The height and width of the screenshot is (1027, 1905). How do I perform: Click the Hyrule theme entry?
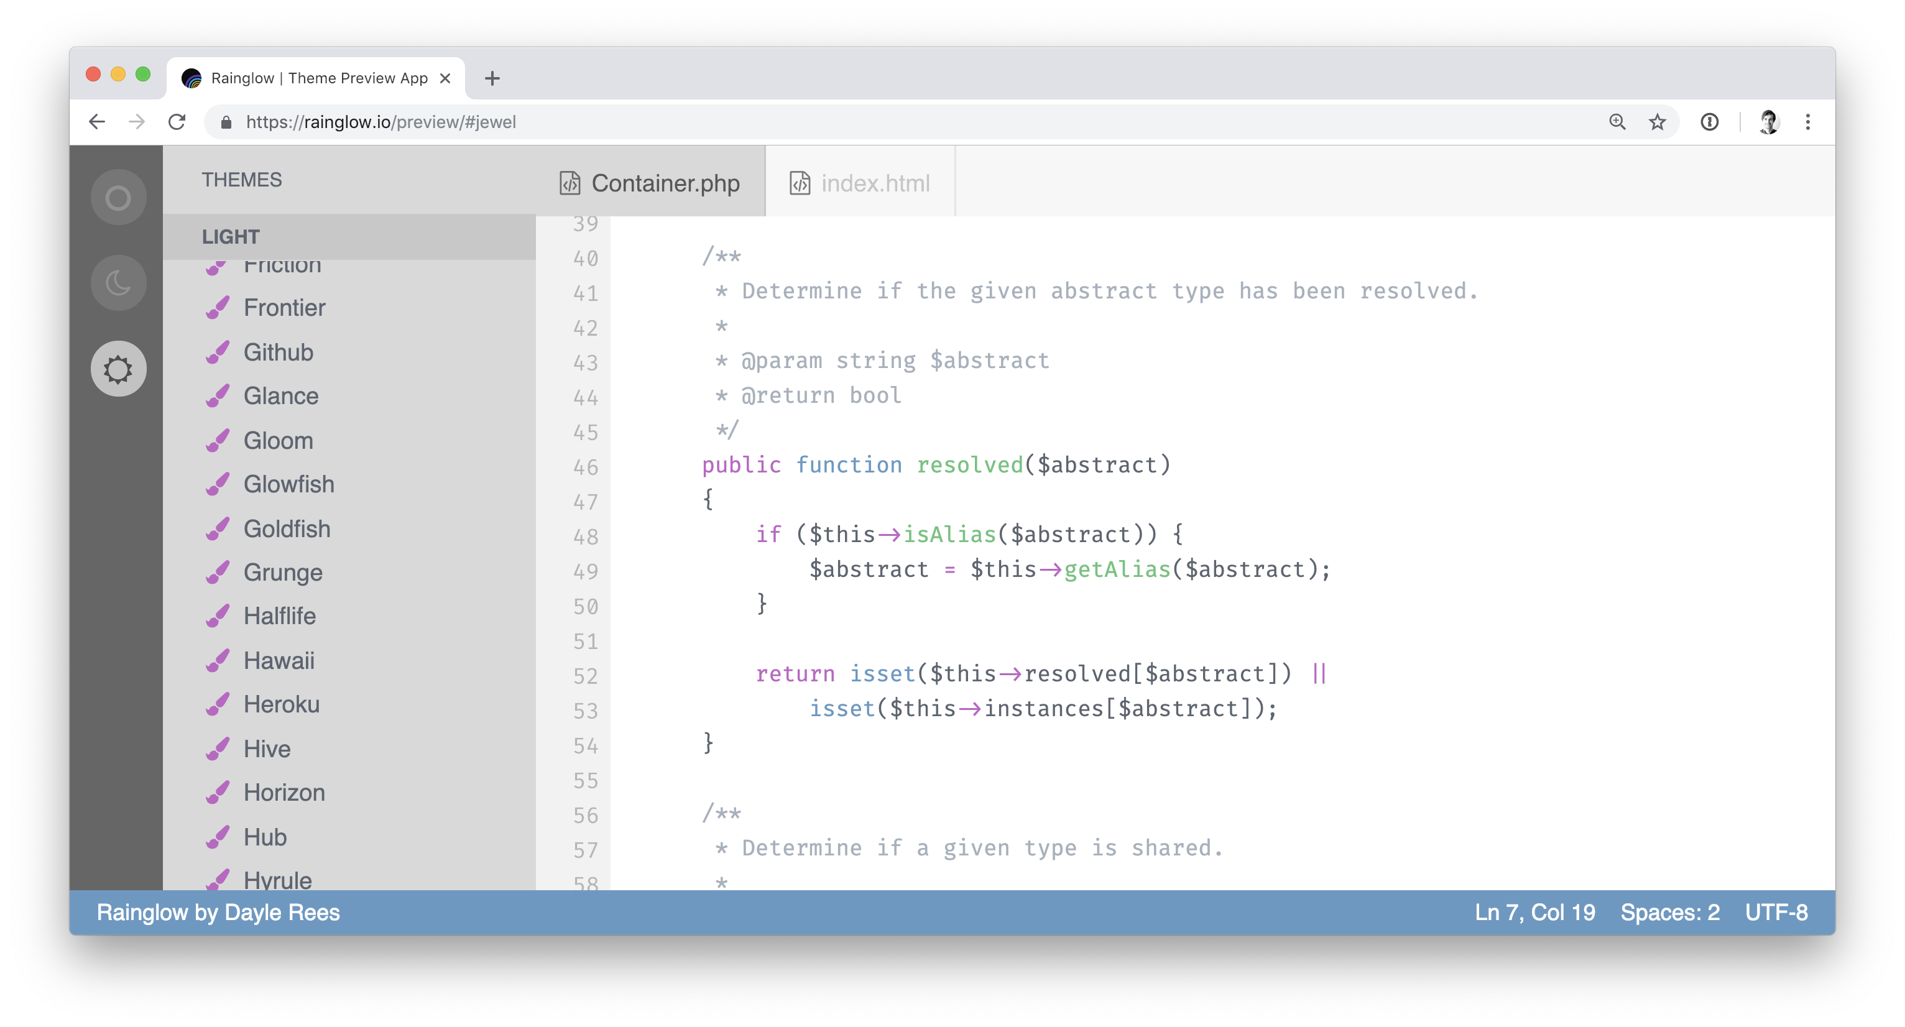[276, 880]
